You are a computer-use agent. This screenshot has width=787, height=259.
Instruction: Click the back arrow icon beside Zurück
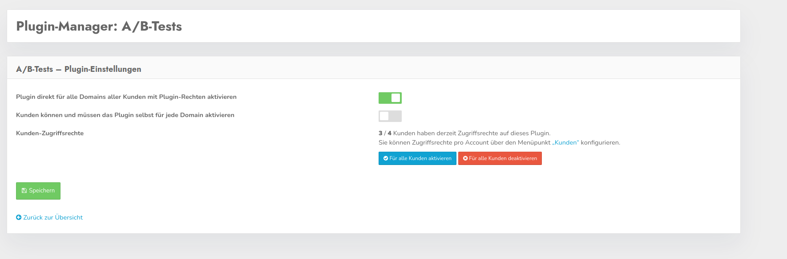19,217
